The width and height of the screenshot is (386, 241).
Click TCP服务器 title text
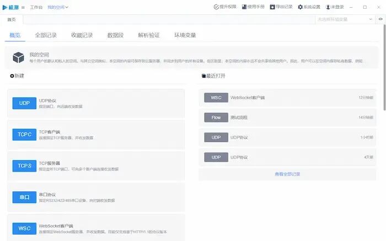coord(50,163)
